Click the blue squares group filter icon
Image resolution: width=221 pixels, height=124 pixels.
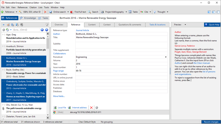click(17, 25)
